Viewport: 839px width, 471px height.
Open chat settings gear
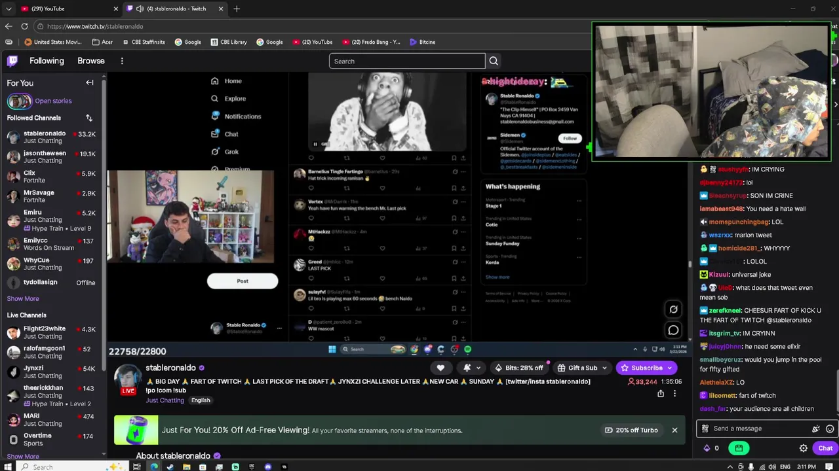[804, 448]
